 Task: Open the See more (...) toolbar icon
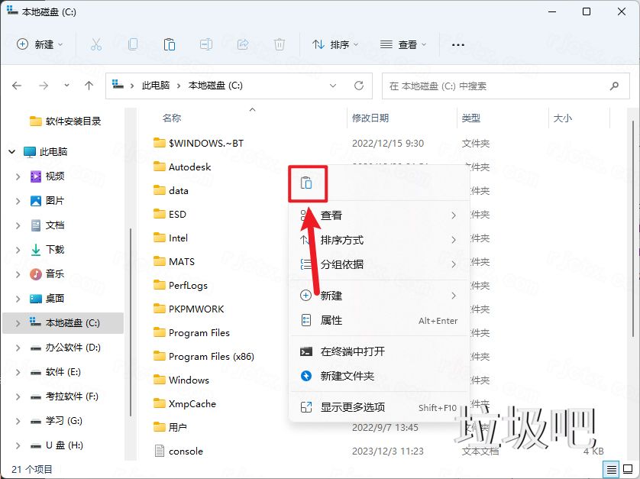457,45
